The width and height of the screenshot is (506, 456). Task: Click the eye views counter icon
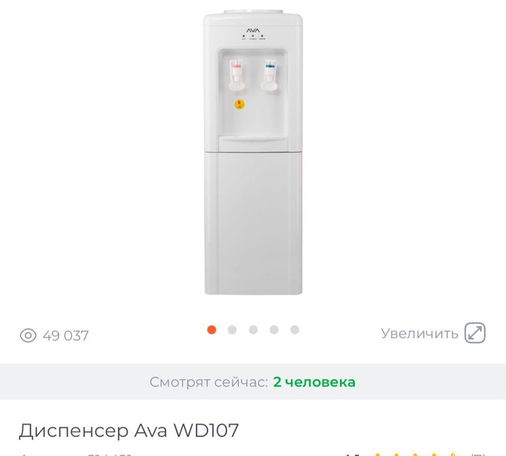[x=28, y=335]
